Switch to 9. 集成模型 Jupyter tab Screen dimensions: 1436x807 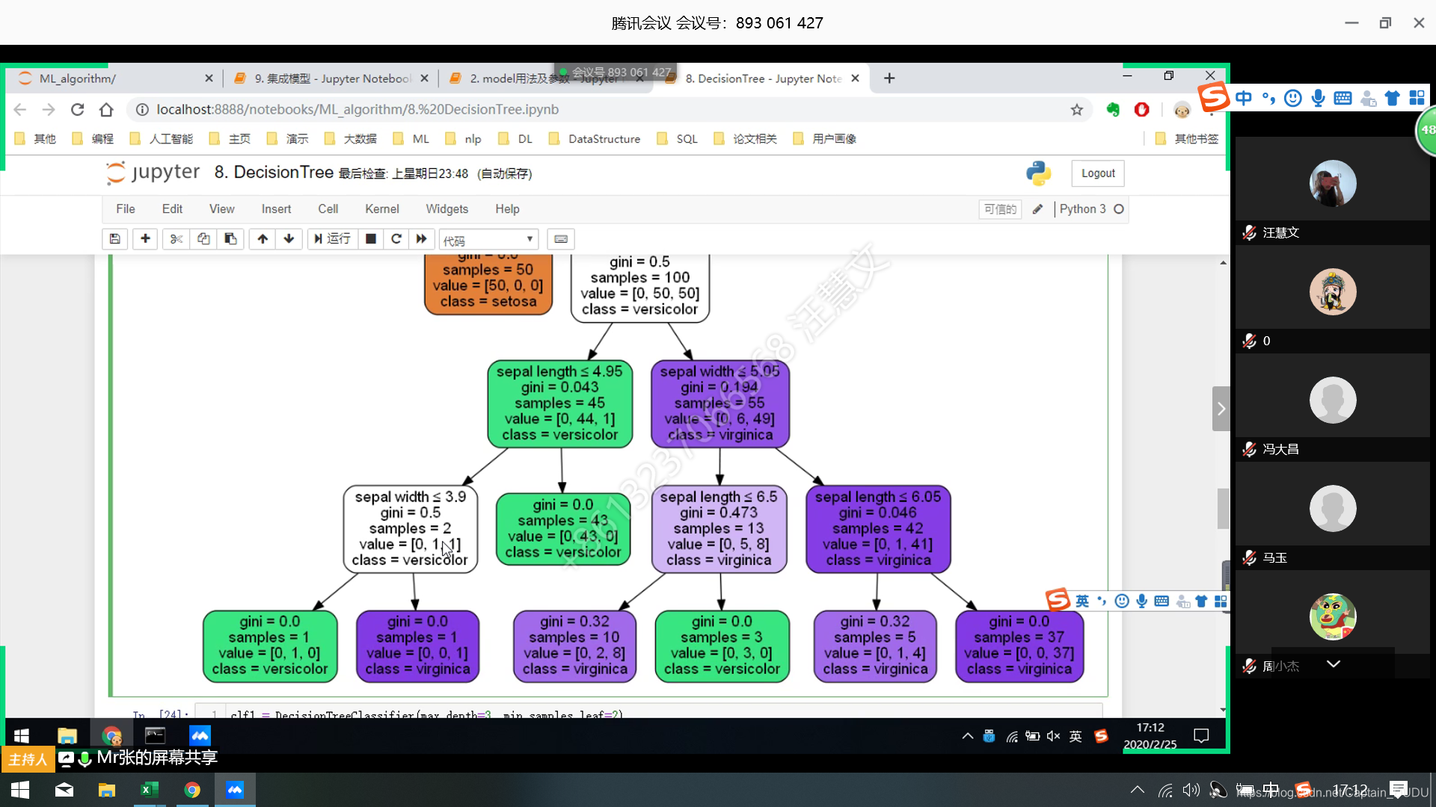tap(333, 78)
